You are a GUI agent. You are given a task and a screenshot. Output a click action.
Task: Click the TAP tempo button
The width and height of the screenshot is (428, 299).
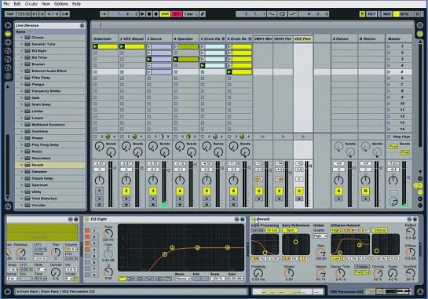[10, 14]
